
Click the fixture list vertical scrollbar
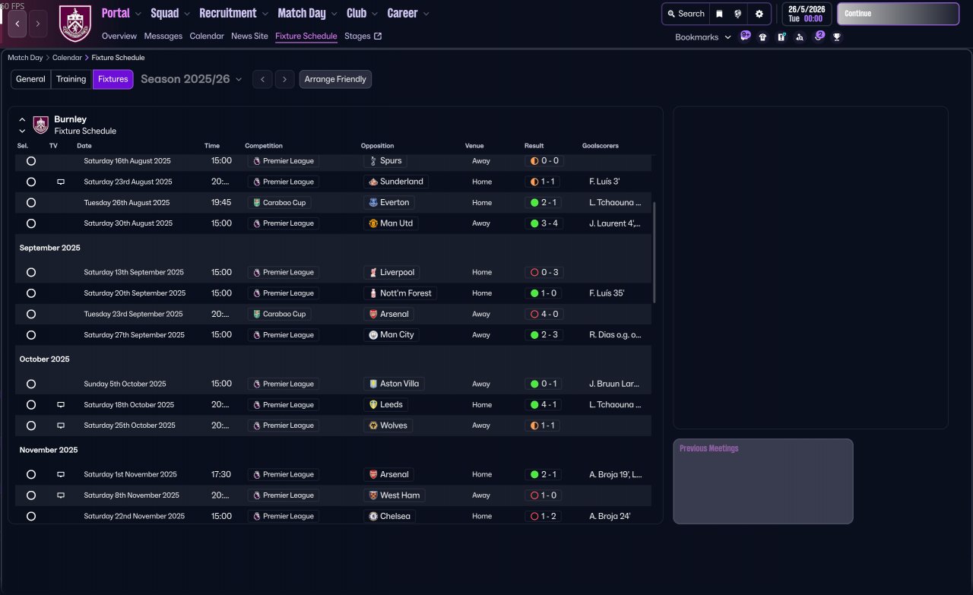(x=654, y=252)
